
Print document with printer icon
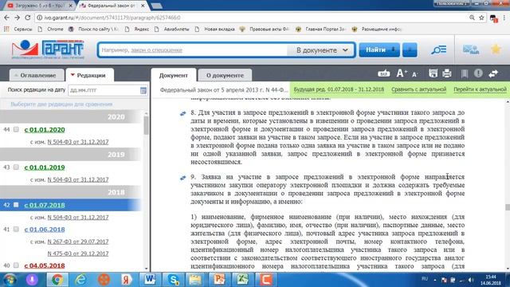446,73
